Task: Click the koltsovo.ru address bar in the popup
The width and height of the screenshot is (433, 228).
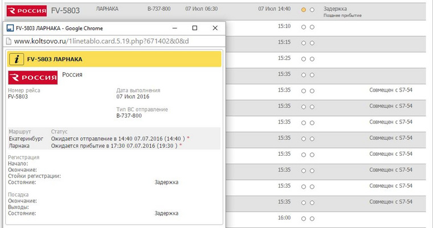Action: point(115,42)
